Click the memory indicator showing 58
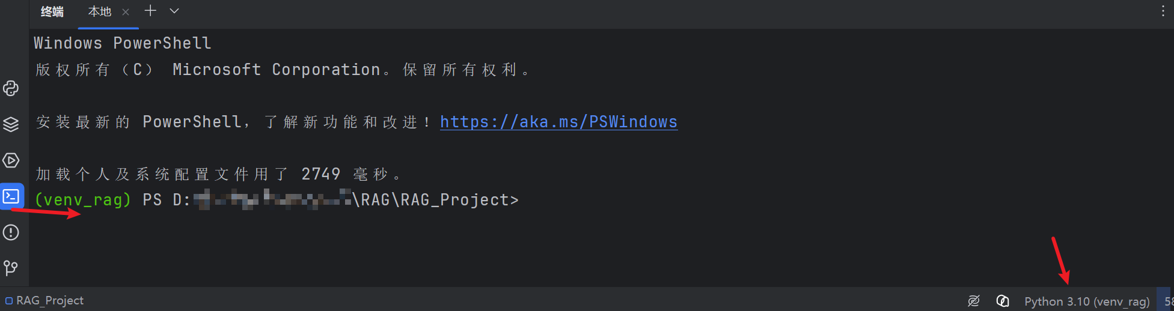This screenshot has height=311, width=1174. point(1167,301)
